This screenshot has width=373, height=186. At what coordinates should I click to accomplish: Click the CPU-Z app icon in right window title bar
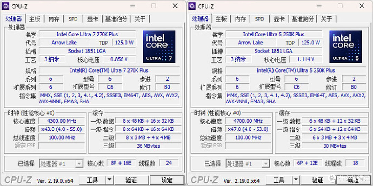pyautogui.click(x=192, y=6)
